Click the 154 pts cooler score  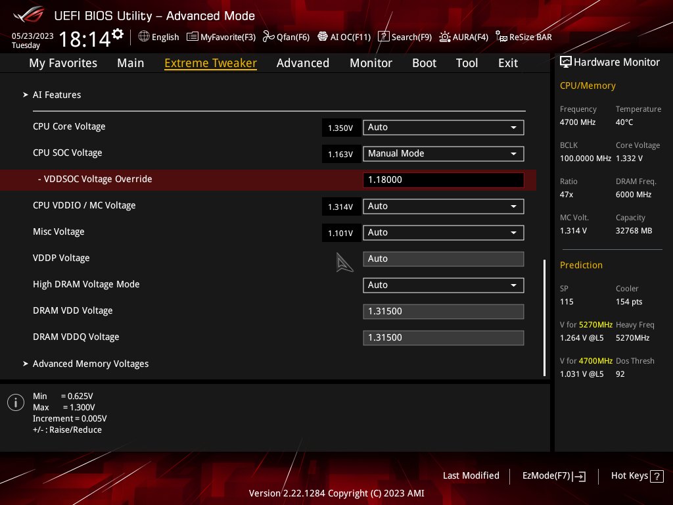[629, 302]
